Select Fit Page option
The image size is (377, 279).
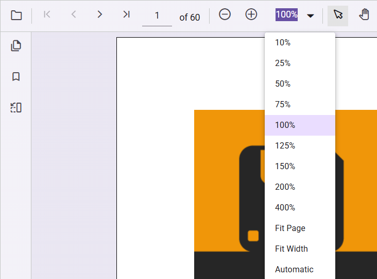coord(290,228)
